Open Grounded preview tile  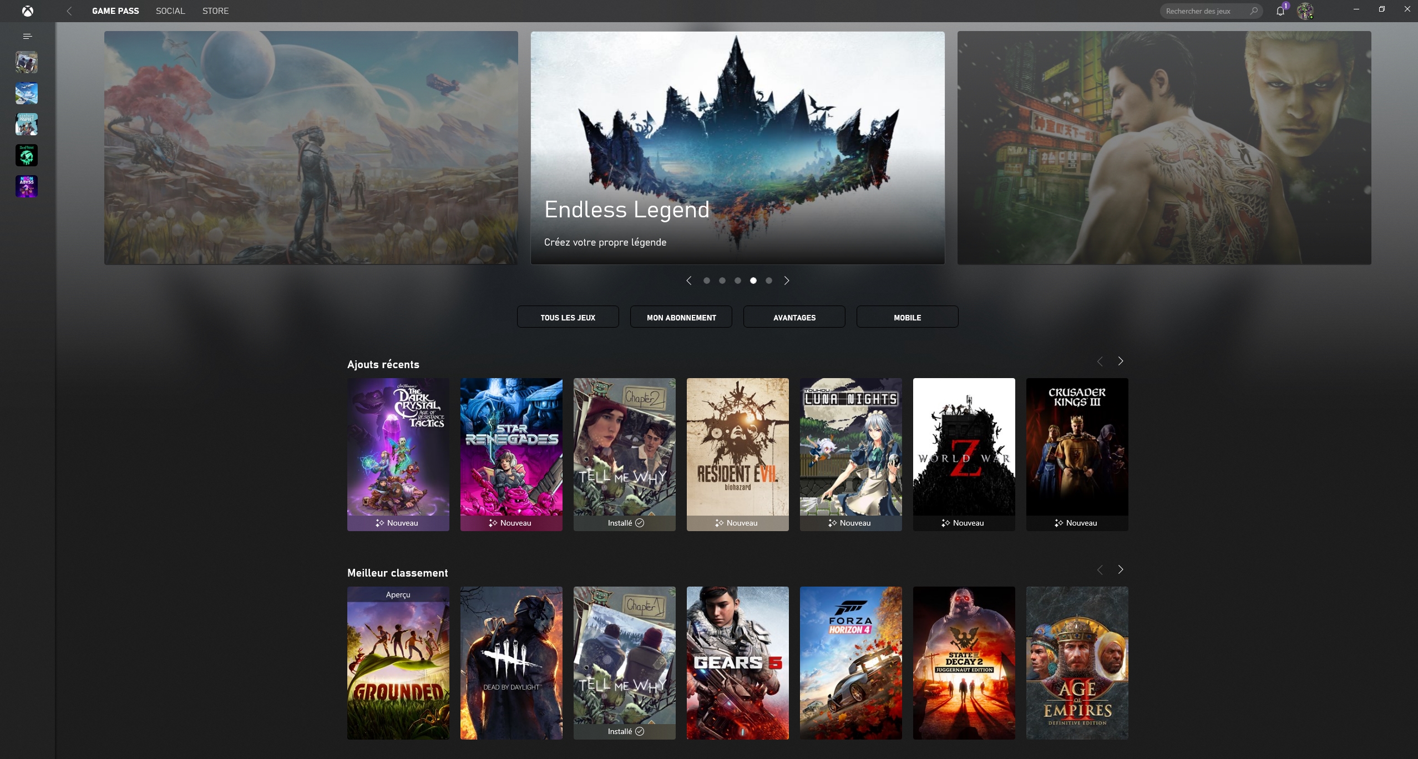point(398,663)
